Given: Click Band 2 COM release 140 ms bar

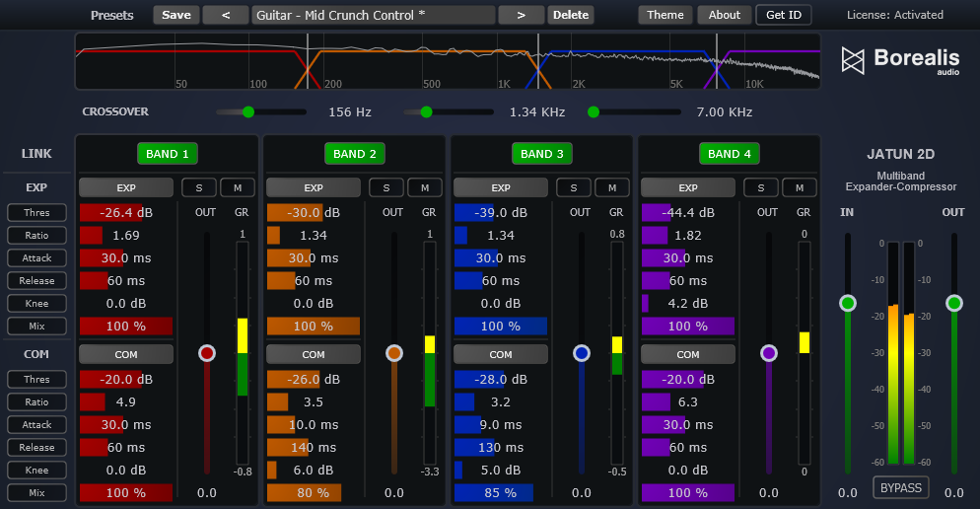Looking at the screenshot, I should (x=314, y=448).
